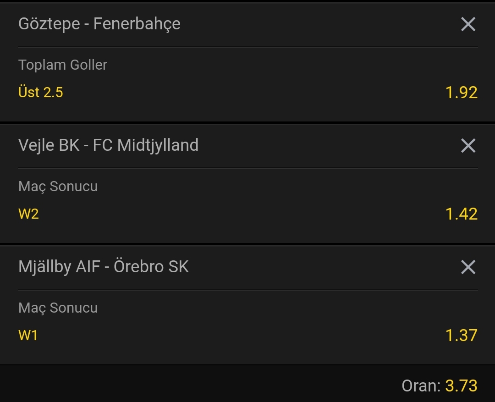Click the Oran label
The image size is (495, 402).
(421, 386)
